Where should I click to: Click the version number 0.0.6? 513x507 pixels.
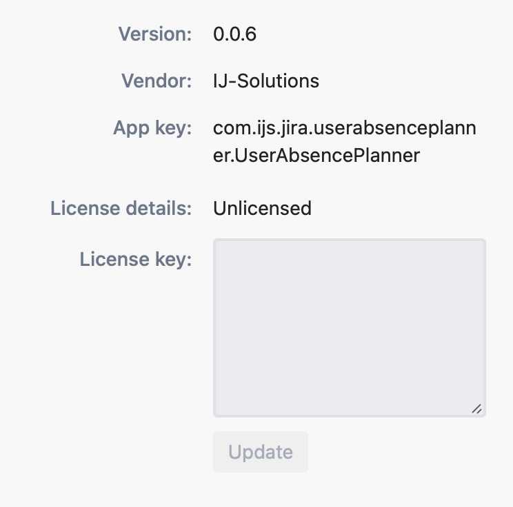235,34
